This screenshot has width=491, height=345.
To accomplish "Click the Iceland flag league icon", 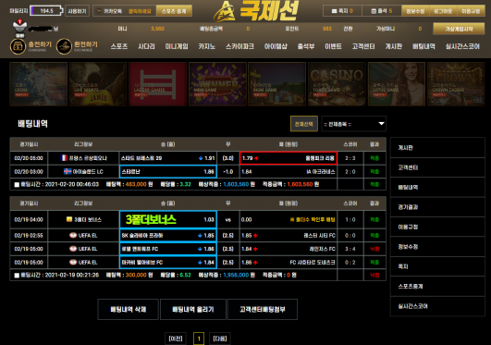I will (68, 171).
